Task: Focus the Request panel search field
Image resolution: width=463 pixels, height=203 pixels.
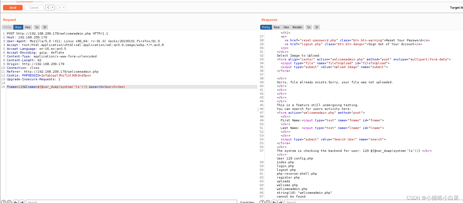Action: pos(131,202)
